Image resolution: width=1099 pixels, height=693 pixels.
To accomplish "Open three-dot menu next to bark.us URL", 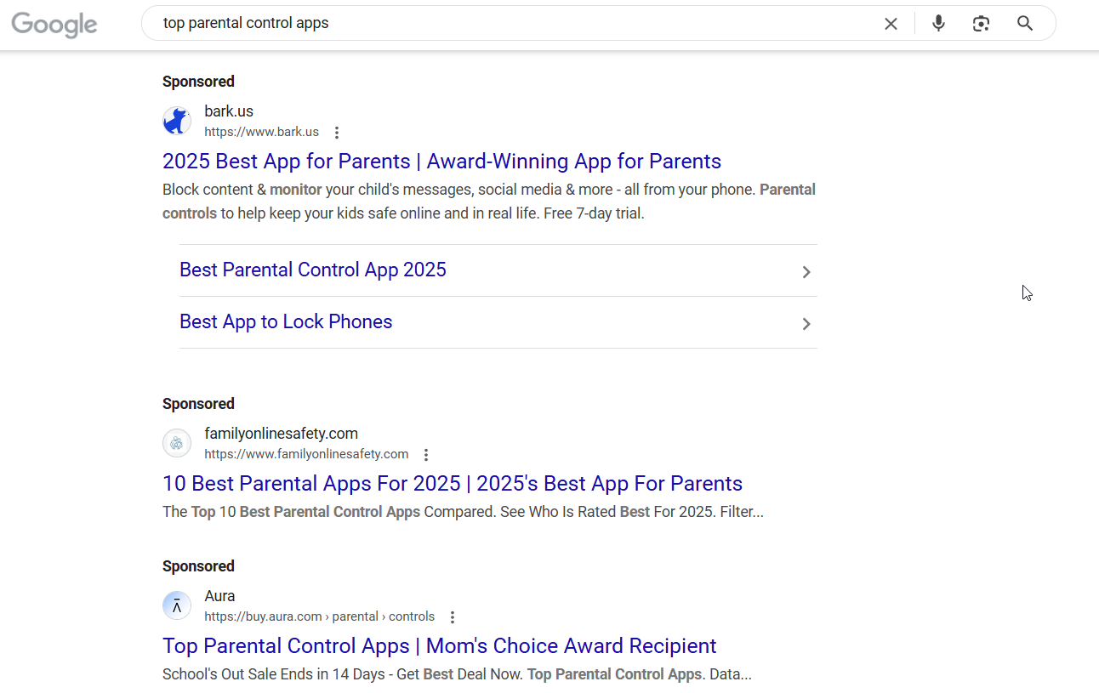I will (x=337, y=133).
